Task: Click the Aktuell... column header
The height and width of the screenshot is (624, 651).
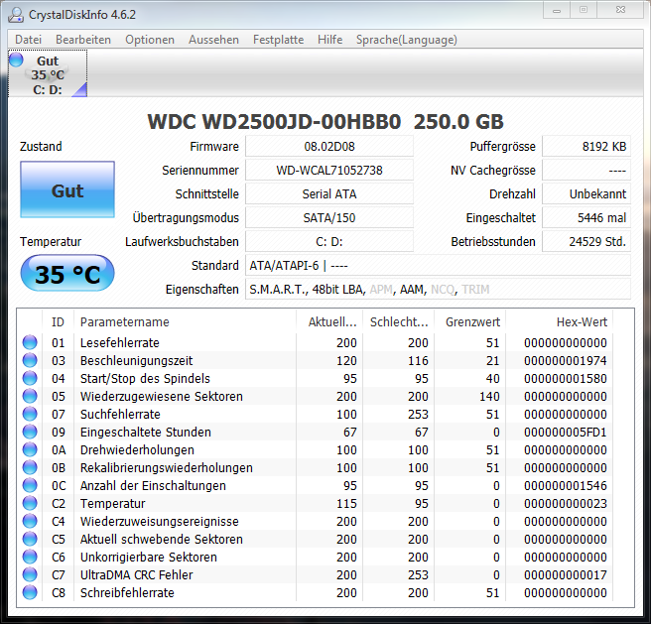Action: (x=329, y=321)
